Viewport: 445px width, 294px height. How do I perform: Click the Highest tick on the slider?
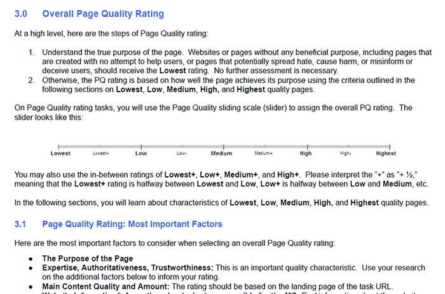tap(390, 147)
